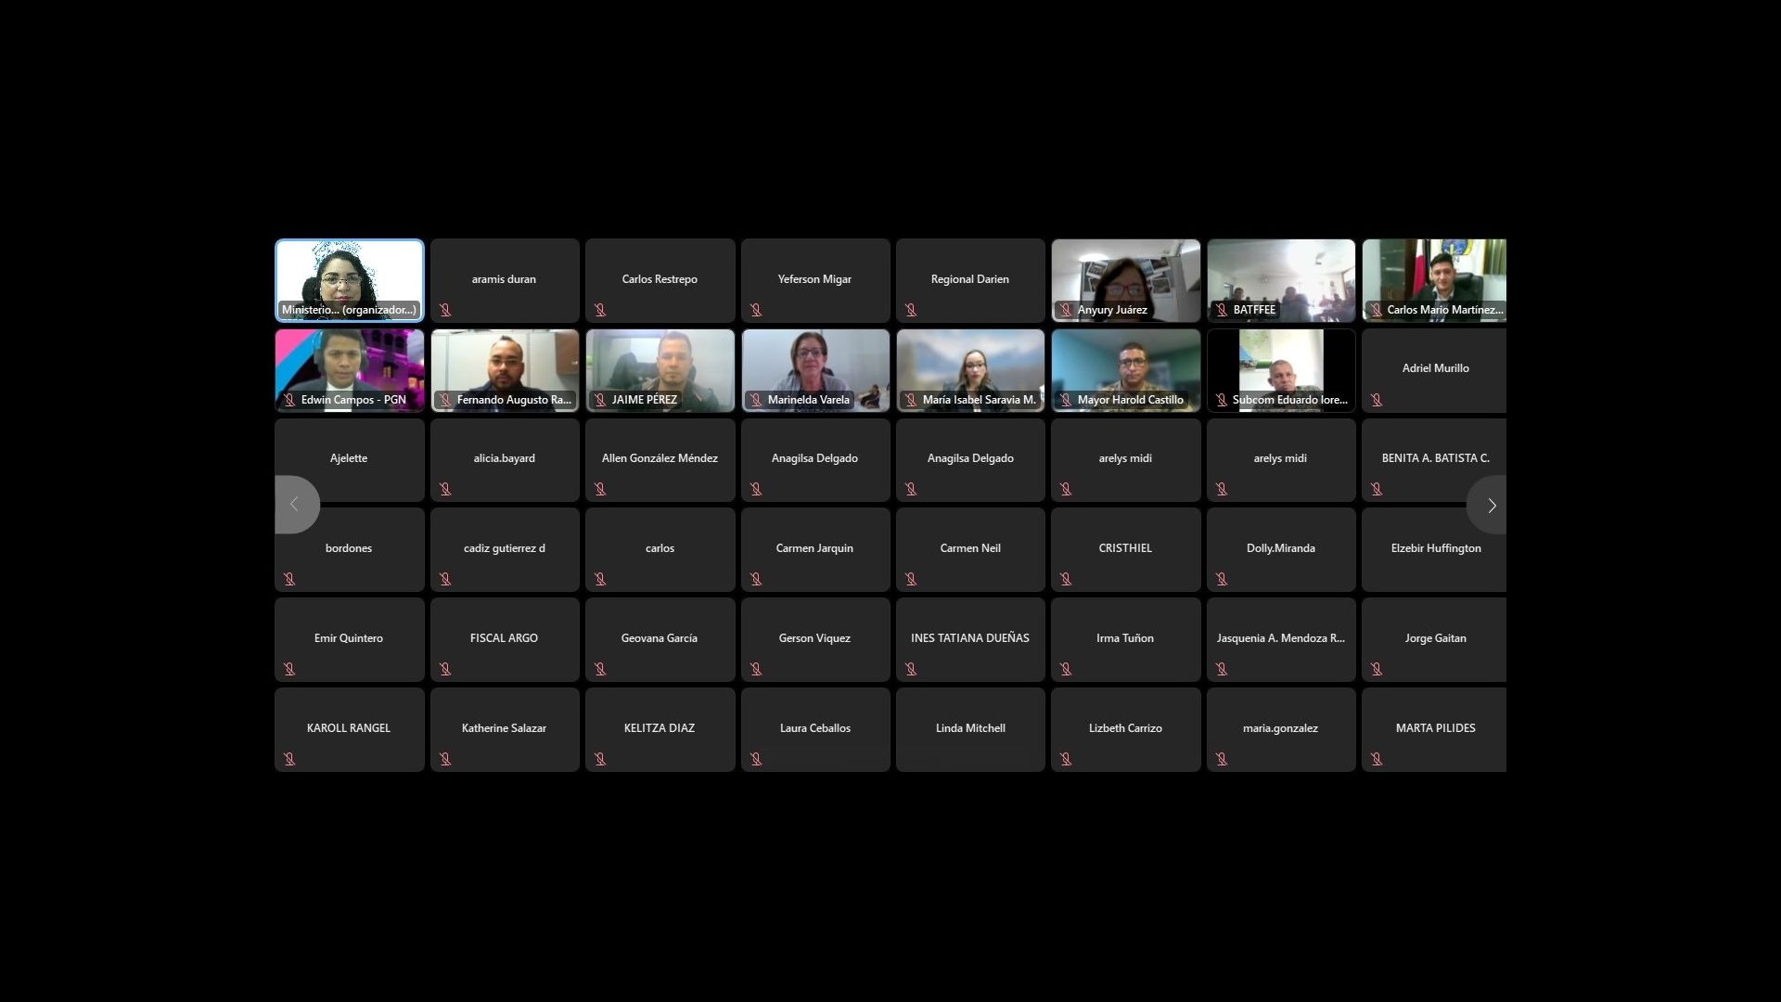Screen dimensions: 1781x1002
Task: Click muted mic icon on Regional Darien tile
Action: (x=911, y=310)
